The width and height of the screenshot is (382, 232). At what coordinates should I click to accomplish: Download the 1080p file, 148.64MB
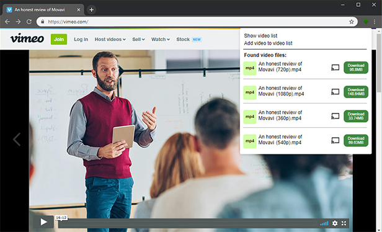356,92
